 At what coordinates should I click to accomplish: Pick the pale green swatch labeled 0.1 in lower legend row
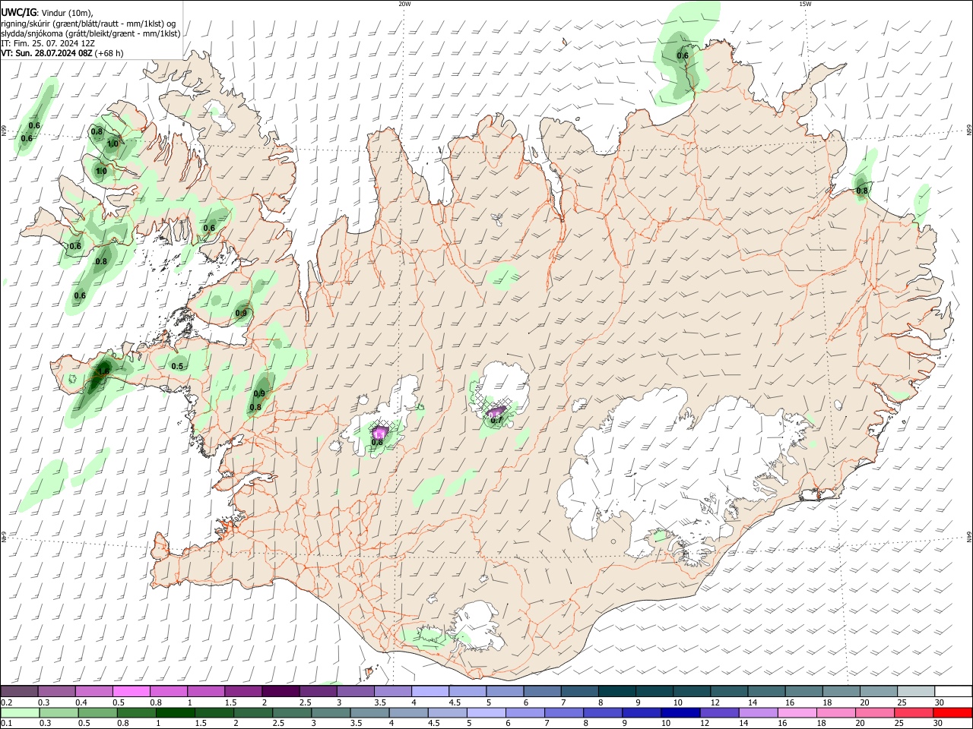[20, 712]
